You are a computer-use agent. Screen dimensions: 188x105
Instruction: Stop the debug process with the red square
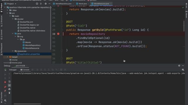(5, 82)
